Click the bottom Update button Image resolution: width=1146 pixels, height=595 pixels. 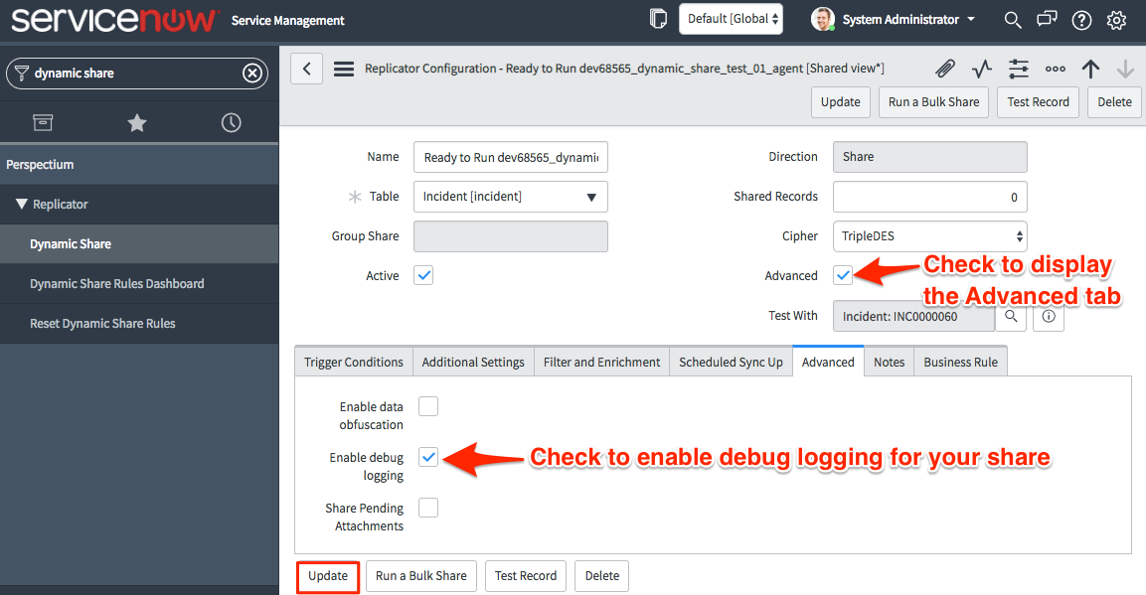point(327,576)
